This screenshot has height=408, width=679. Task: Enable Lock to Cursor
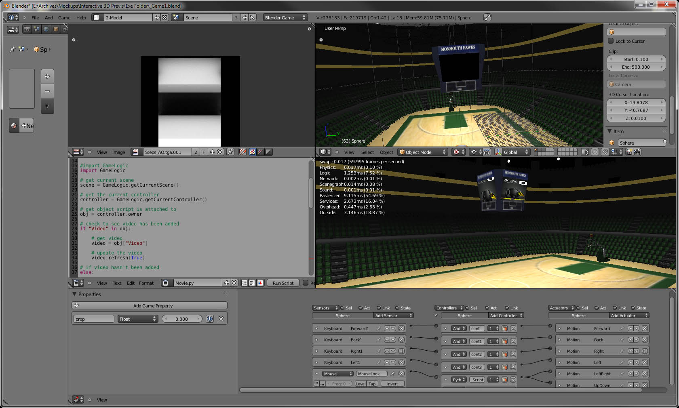(x=611, y=41)
